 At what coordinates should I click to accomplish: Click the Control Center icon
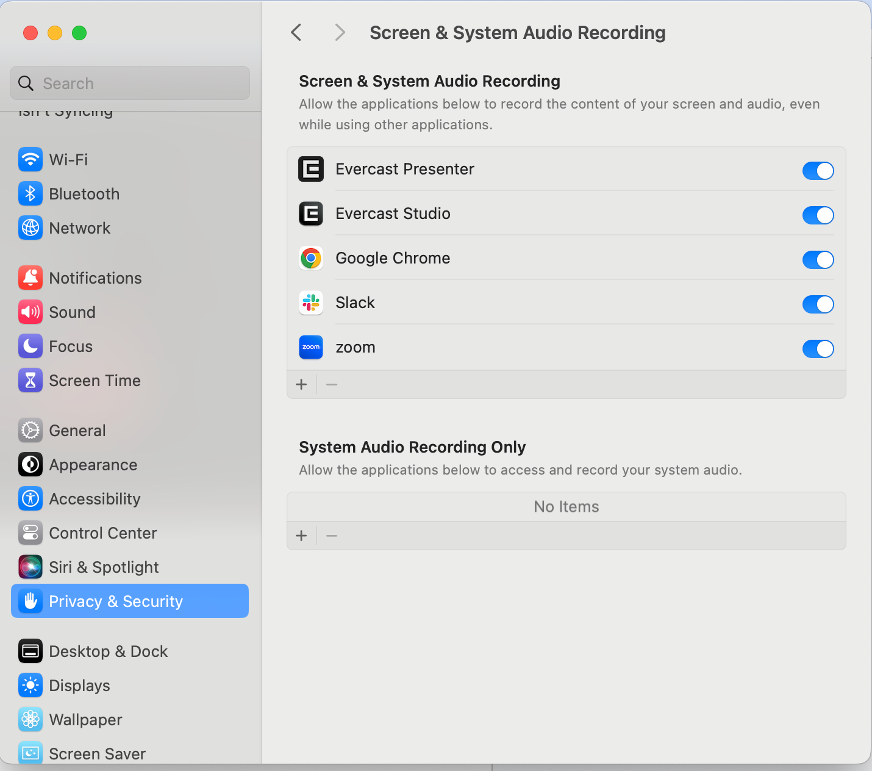30,533
